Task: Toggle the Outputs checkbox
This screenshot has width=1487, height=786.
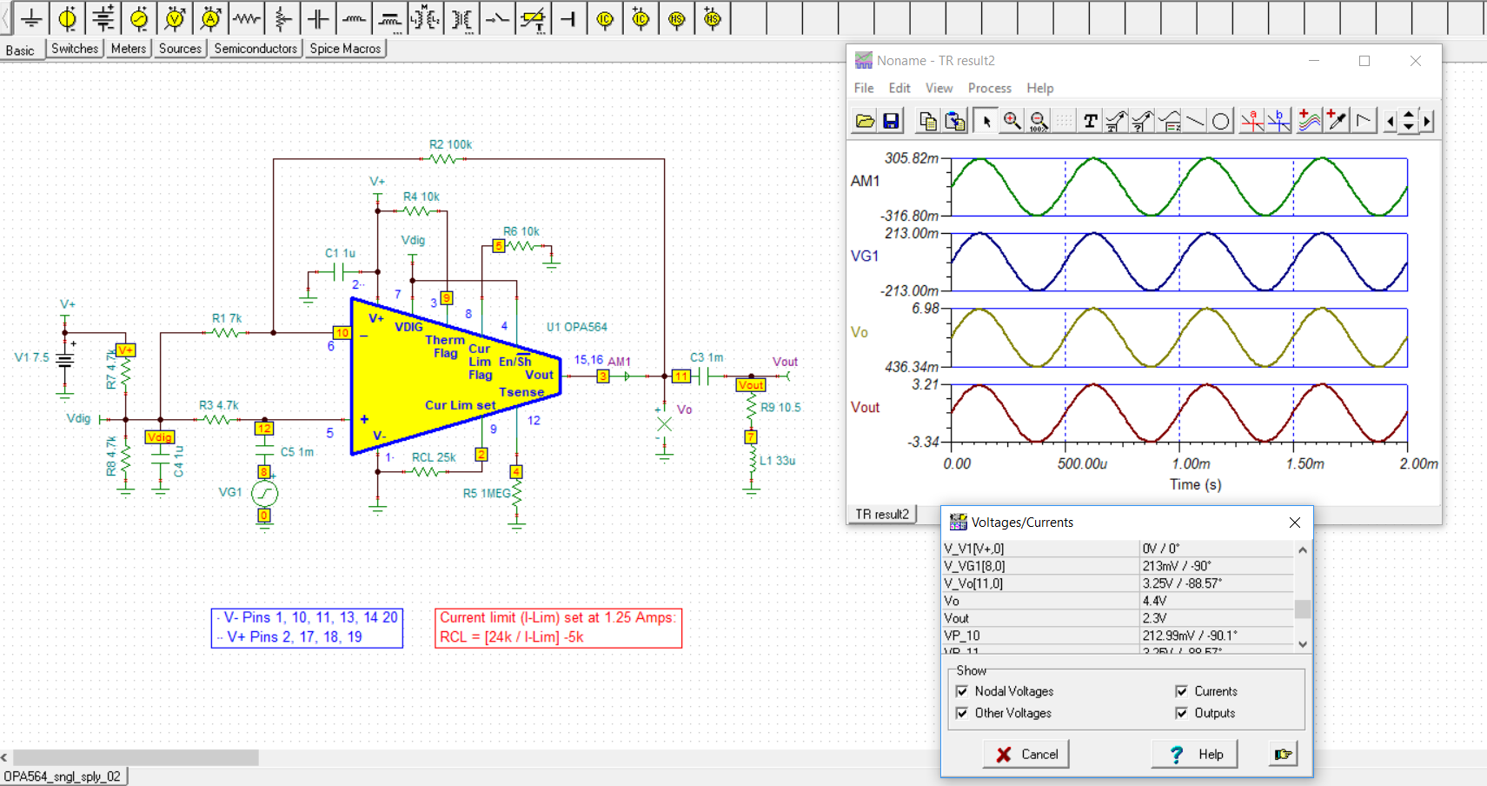Action: 1181,713
